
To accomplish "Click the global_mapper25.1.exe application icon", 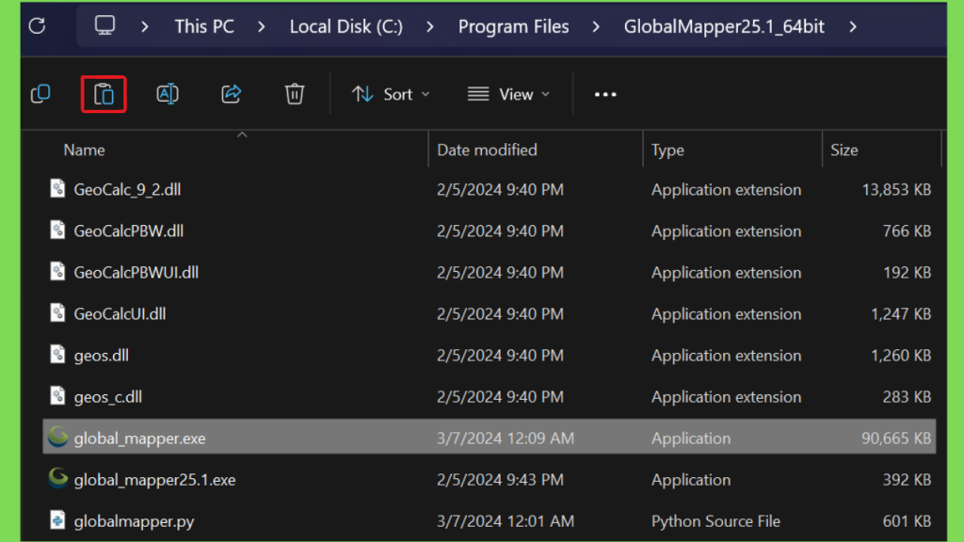I will 58,479.
